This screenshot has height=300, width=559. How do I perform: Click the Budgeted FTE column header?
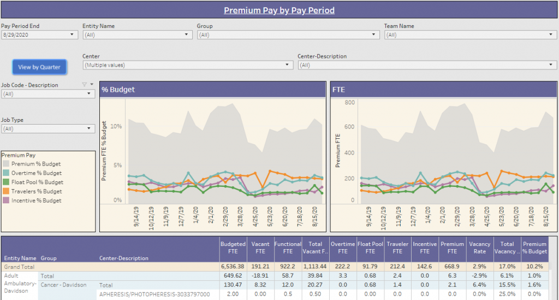click(x=233, y=248)
